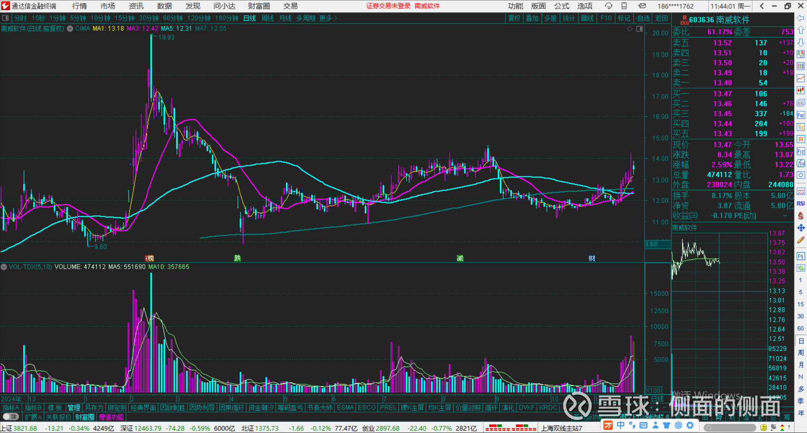Click the red-green market breadth indicator
This screenshot has height=433, width=807.
(511, 428)
